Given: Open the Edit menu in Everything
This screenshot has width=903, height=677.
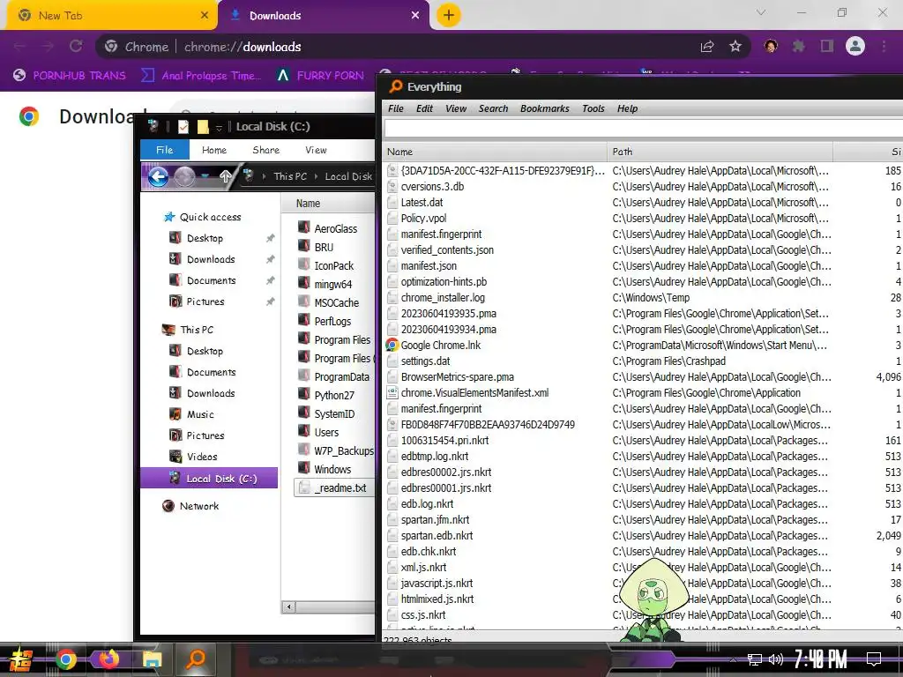Looking at the screenshot, I should pyautogui.click(x=424, y=108).
